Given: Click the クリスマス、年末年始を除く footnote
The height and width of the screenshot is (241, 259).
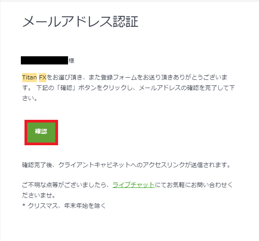Looking at the screenshot, I should (x=67, y=206).
